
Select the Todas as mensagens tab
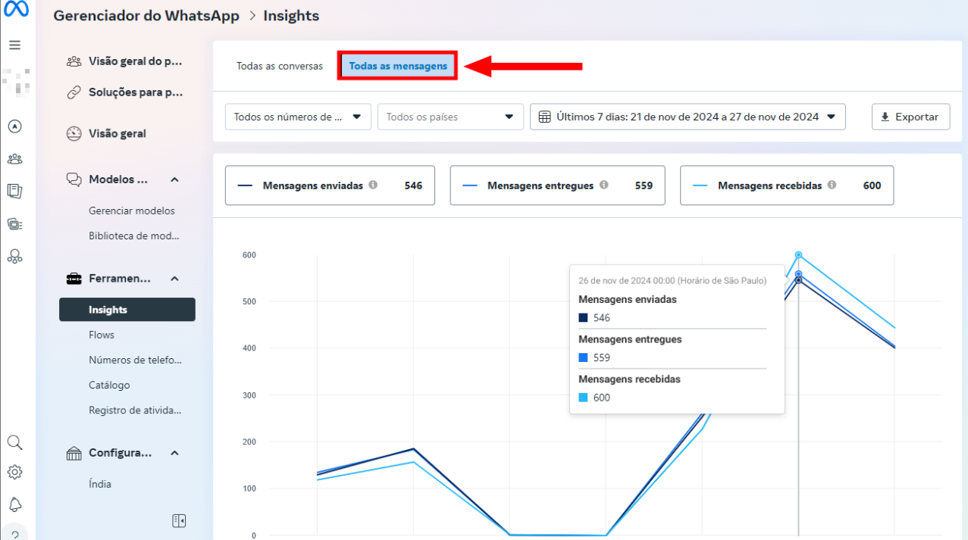pyautogui.click(x=398, y=67)
